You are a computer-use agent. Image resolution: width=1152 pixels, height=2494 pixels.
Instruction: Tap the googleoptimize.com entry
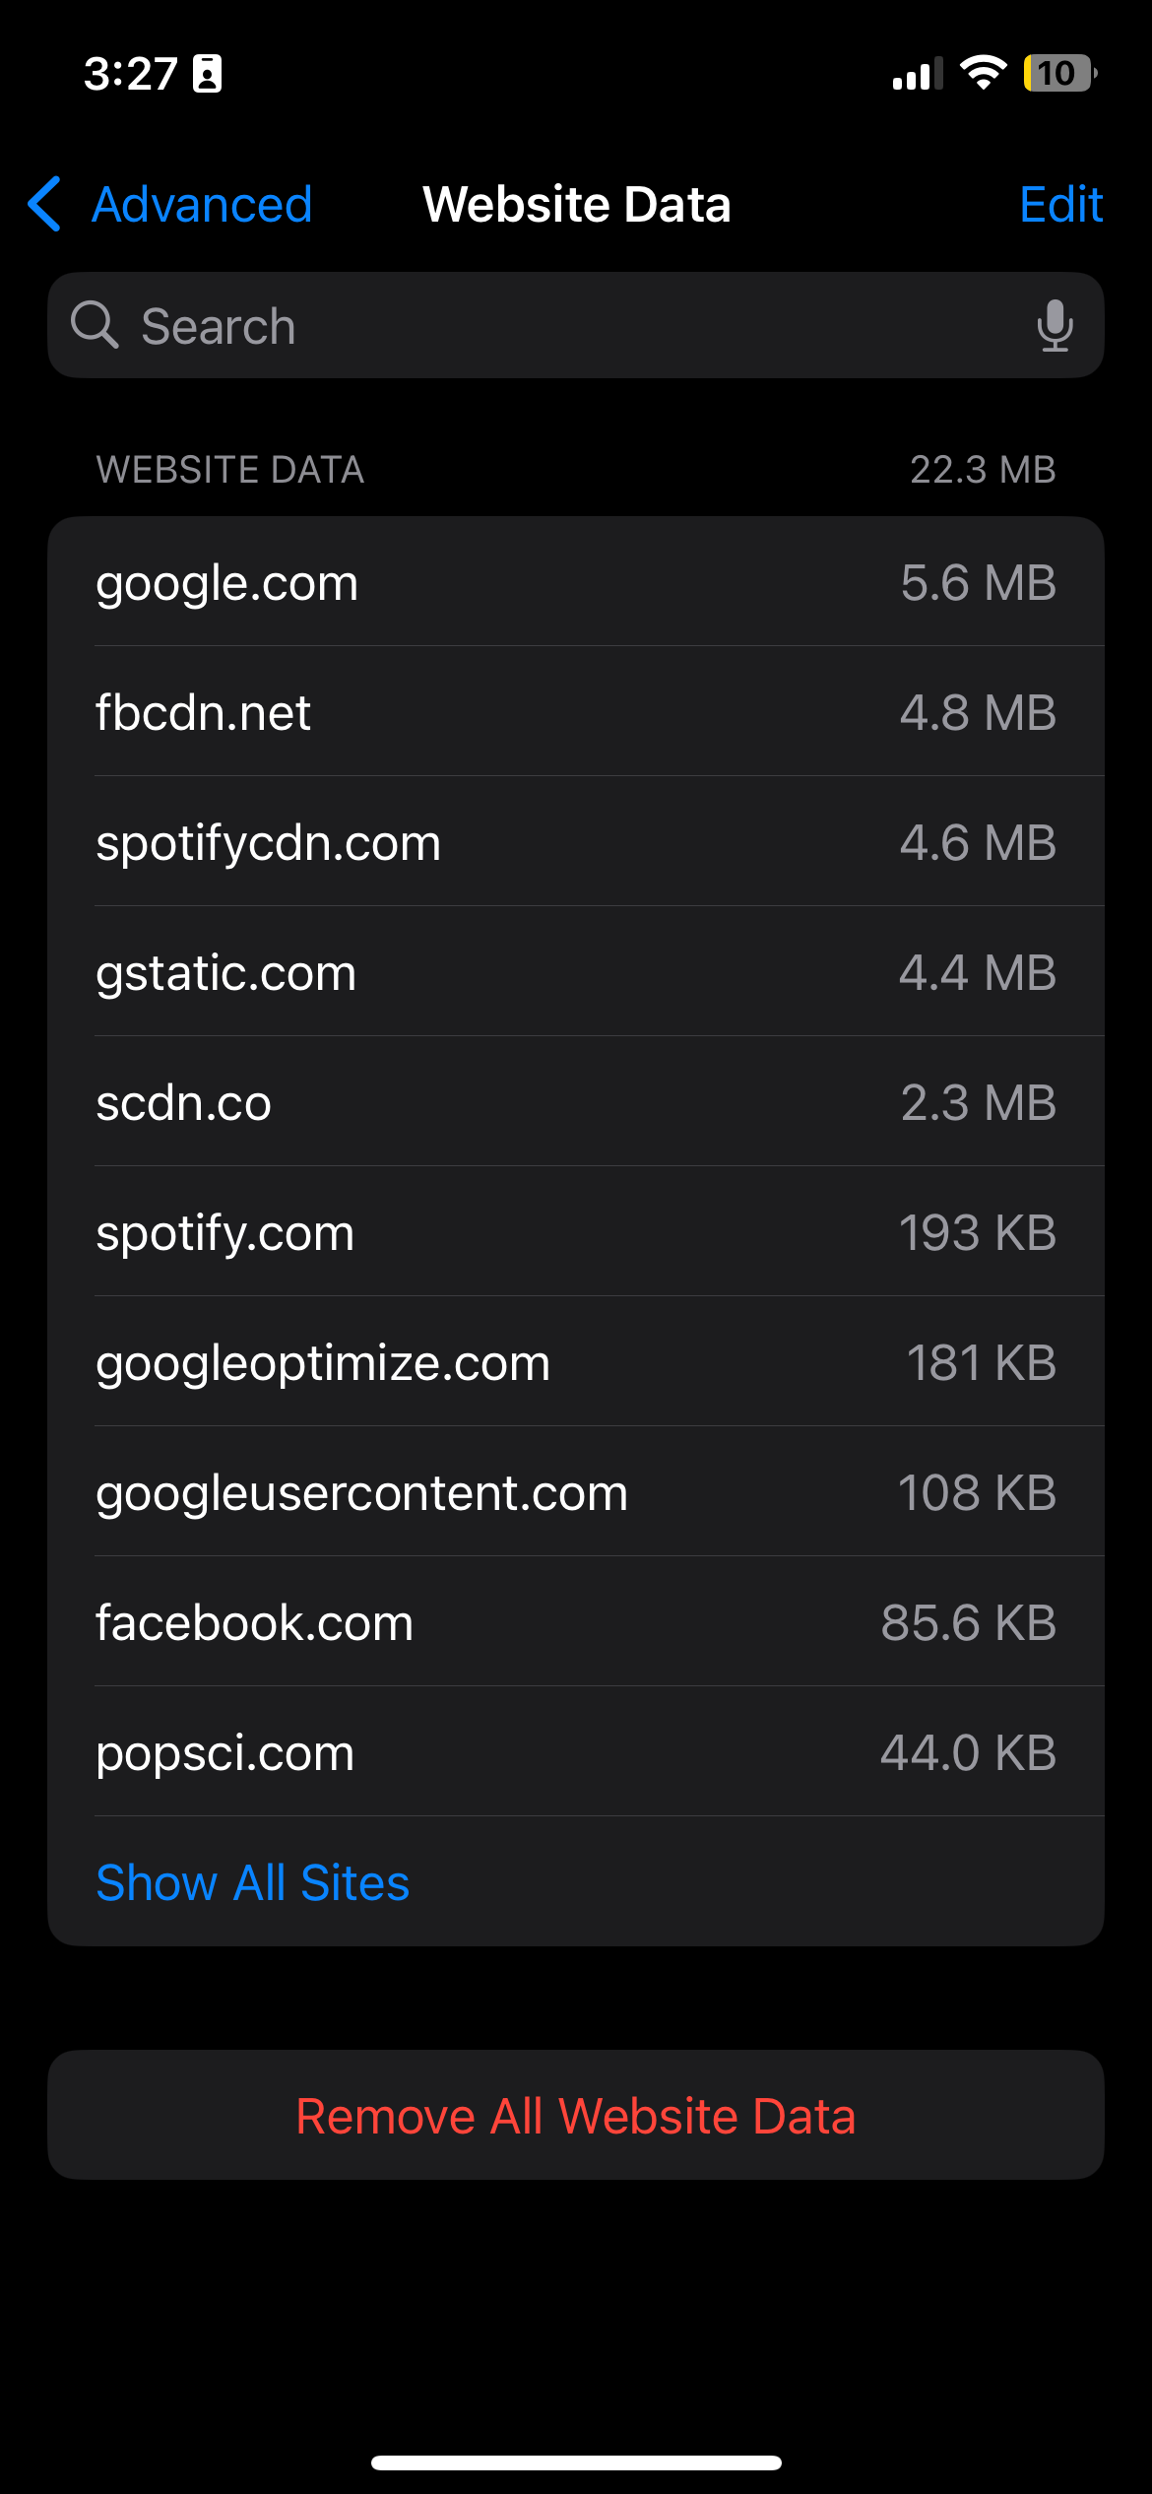[576, 1362]
